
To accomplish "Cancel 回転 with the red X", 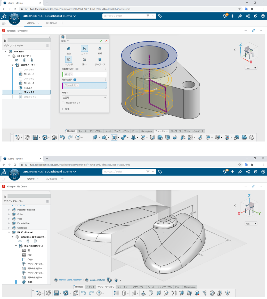I will (106, 41).
